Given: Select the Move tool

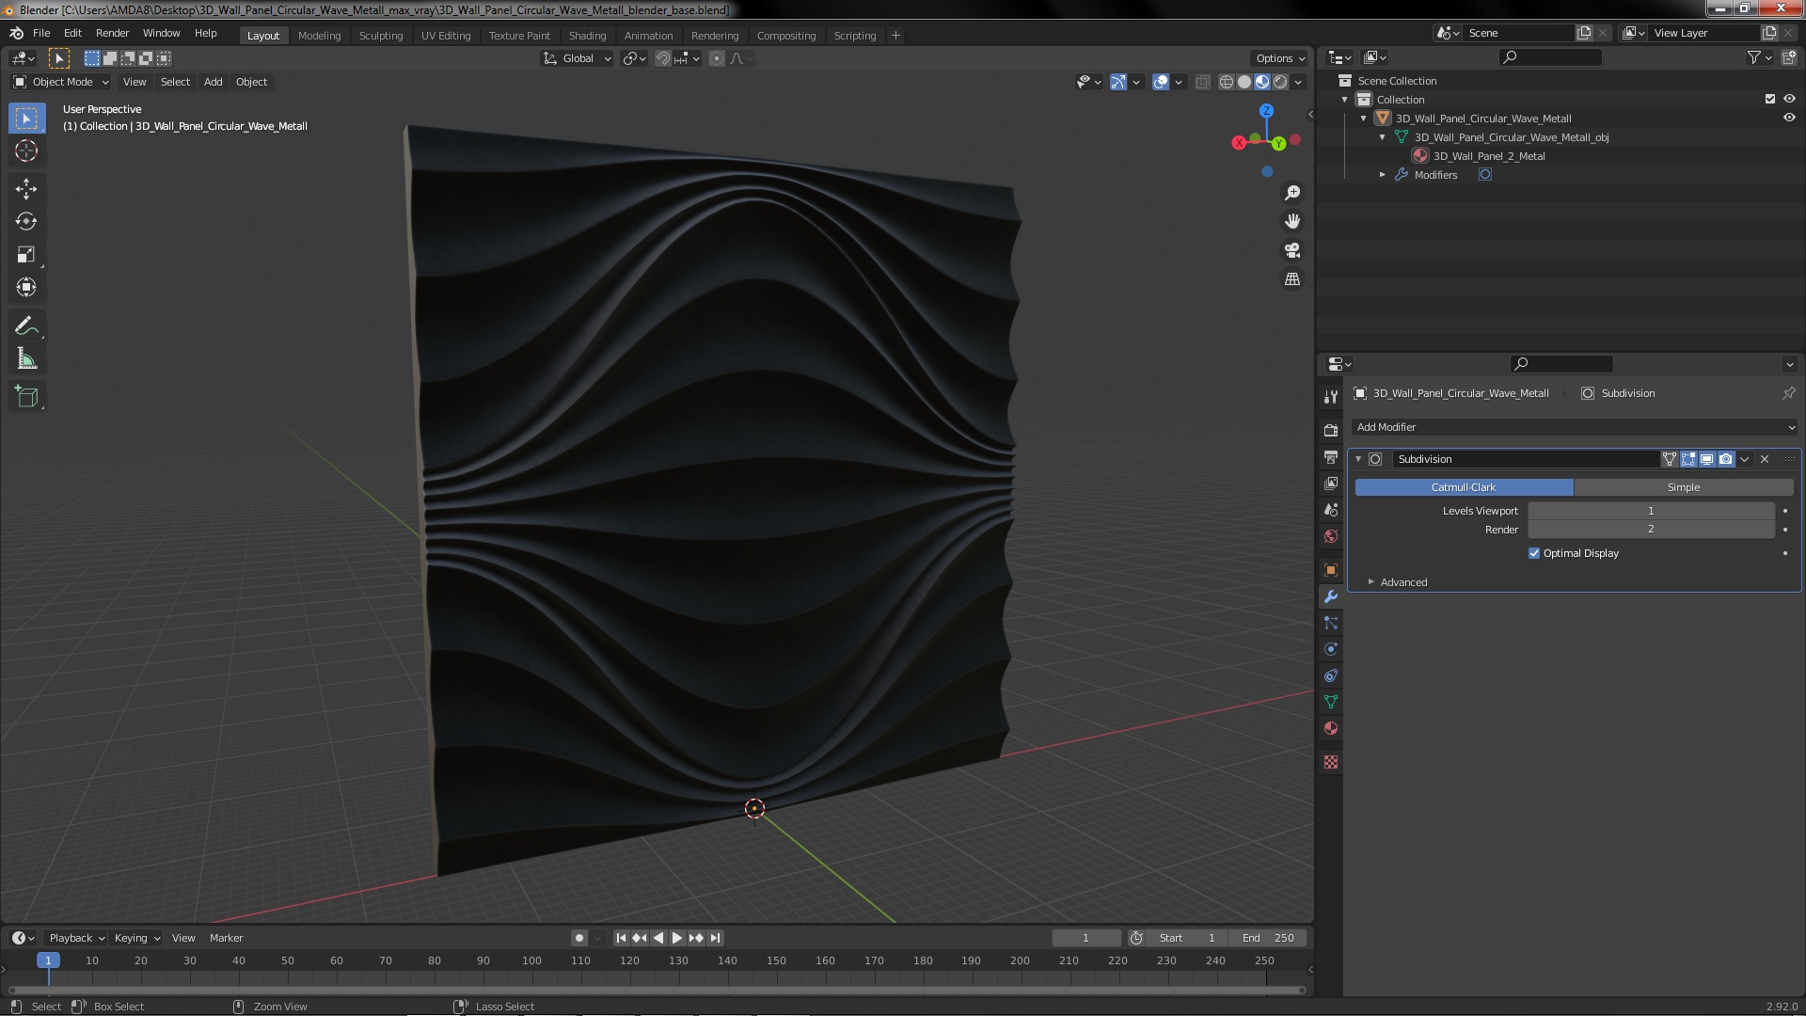Looking at the screenshot, I should 26,189.
